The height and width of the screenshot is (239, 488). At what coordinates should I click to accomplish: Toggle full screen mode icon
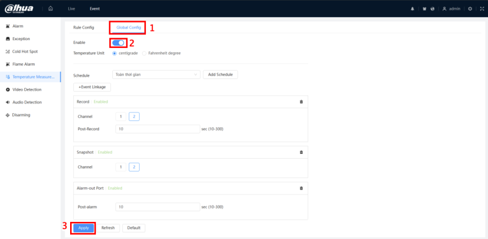[x=482, y=9]
